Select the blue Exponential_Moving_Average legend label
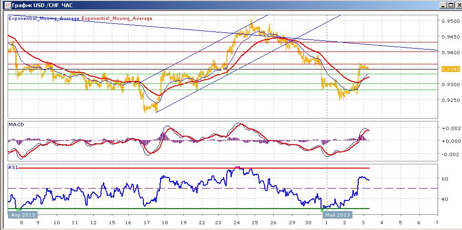 44,18
